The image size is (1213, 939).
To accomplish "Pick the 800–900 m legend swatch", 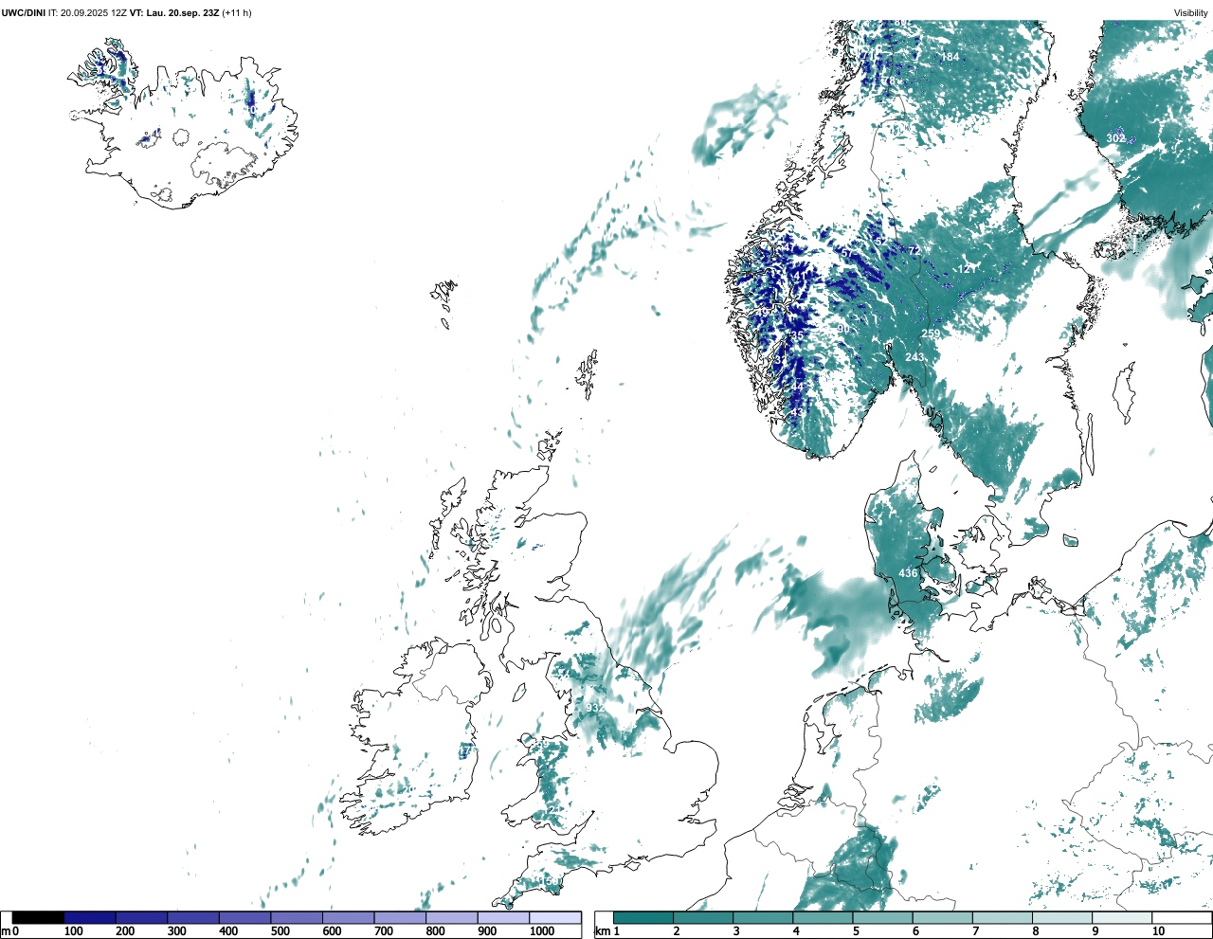I will pos(451,918).
